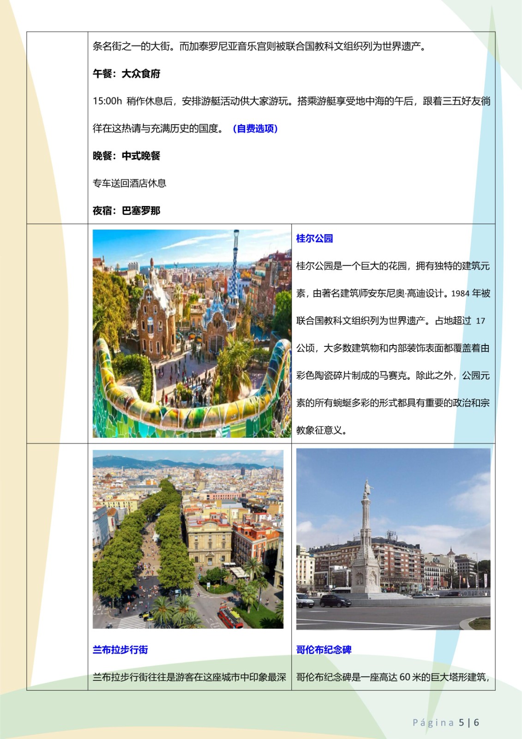Viewport: 522px width, 739px height.
Task: Click the line 哥伦布纪念碑是一座高达 60 米
Action: [393, 677]
